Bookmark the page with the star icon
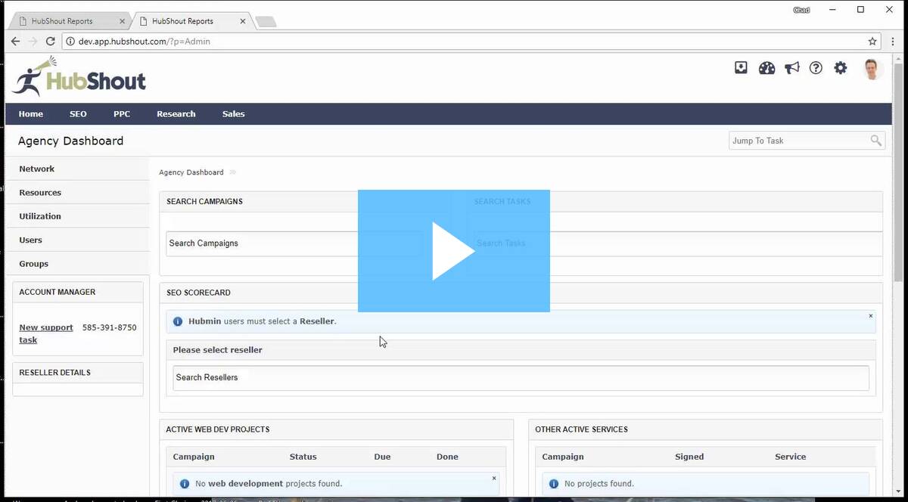The width and height of the screenshot is (908, 502). [872, 42]
